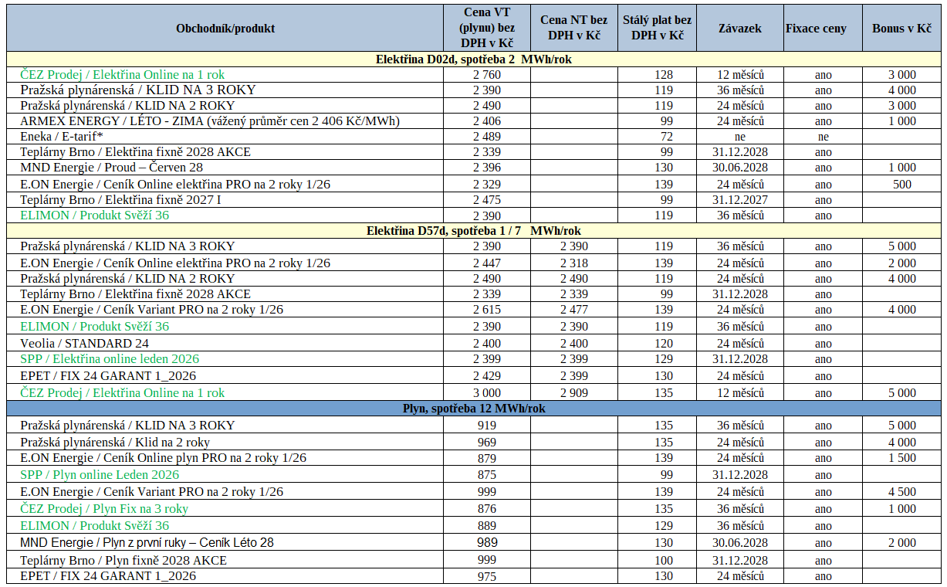947x587 pixels.
Task: Click the Elektřina D57d section heading row
Action: (x=473, y=231)
